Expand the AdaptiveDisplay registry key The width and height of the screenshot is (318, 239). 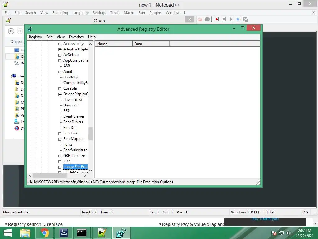60,49
